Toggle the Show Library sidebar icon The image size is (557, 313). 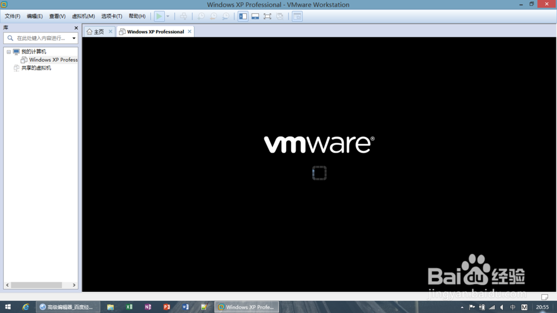[x=243, y=16]
